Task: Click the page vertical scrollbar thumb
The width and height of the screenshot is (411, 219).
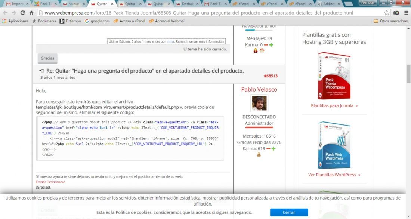Action: [x=408, y=74]
